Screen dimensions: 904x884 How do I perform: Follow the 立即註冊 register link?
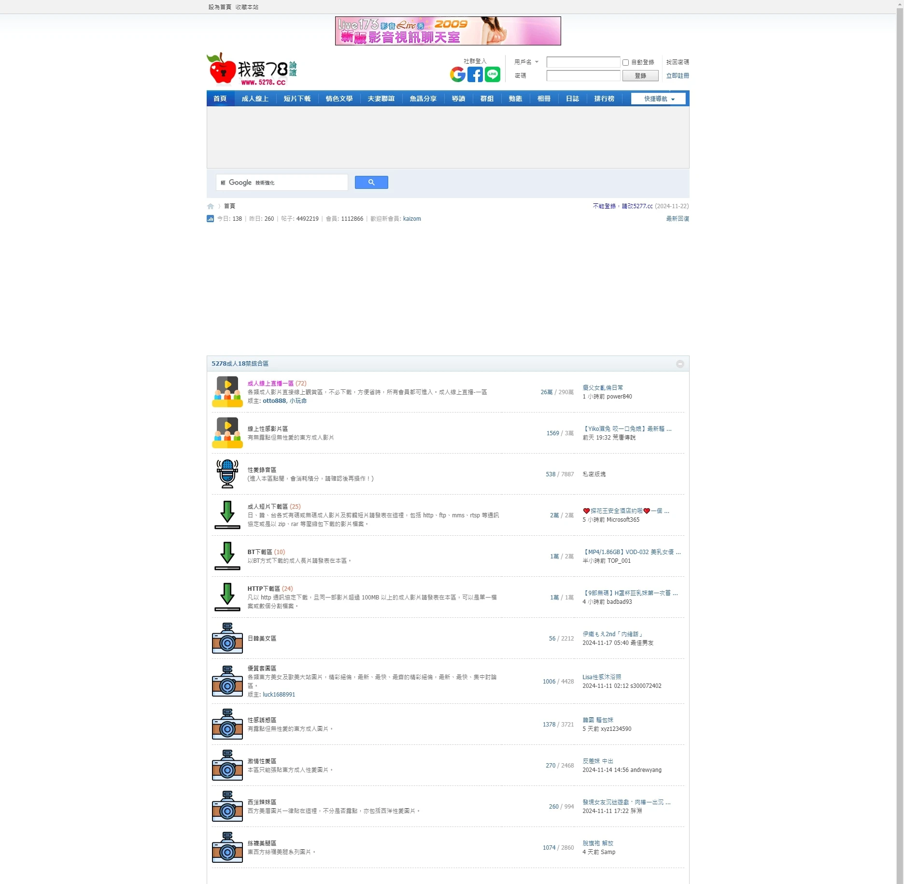[677, 76]
